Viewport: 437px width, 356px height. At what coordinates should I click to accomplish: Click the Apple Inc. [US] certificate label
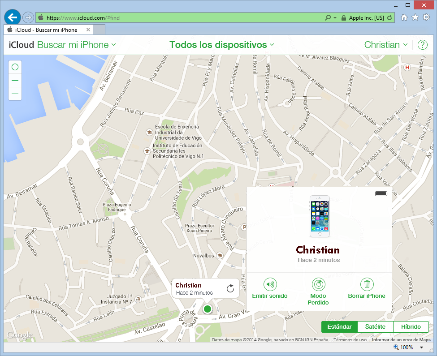tap(366, 18)
